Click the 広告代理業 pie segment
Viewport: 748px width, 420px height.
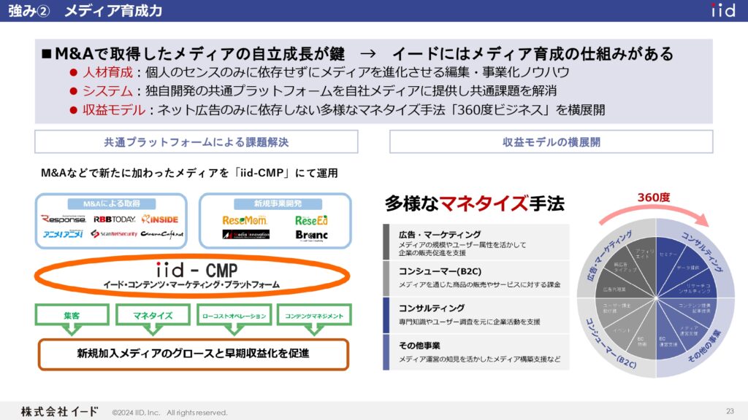[614, 289]
